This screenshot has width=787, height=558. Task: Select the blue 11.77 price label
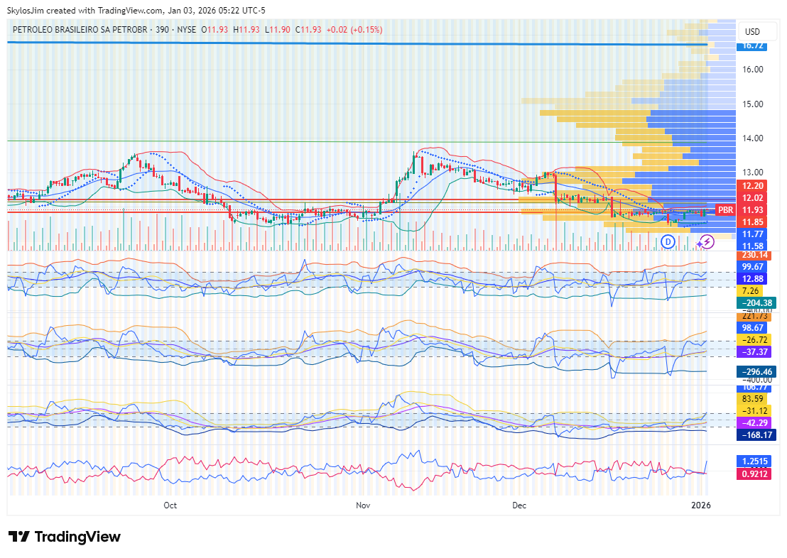coord(752,234)
